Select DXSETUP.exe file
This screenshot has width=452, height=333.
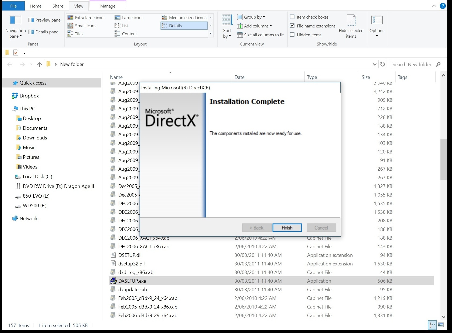point(271,281)
